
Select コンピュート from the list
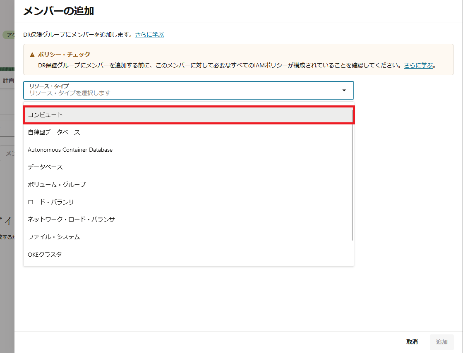coord(188,115)
